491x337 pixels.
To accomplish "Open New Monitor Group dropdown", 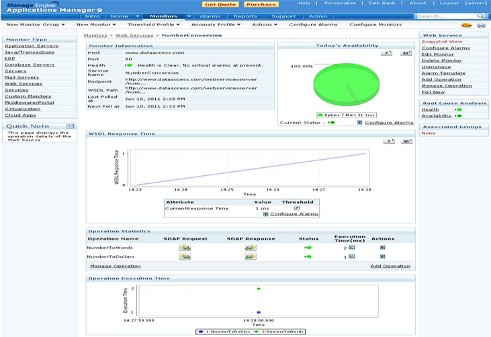I will (x=36, y=24).
